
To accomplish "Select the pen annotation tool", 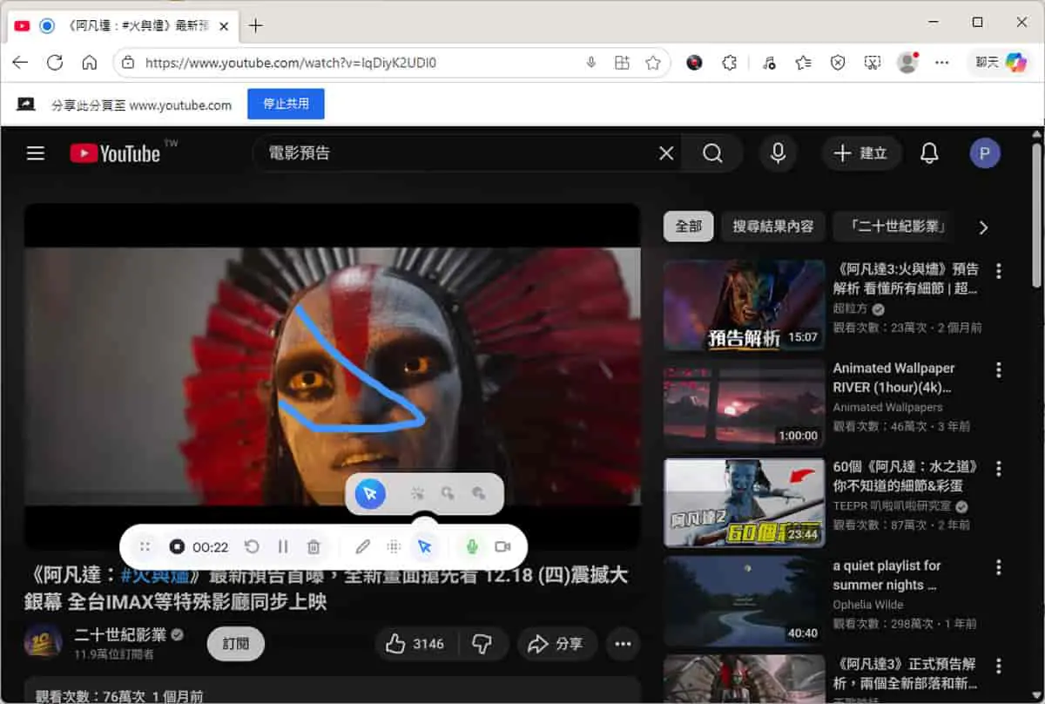I will (363, 547).
